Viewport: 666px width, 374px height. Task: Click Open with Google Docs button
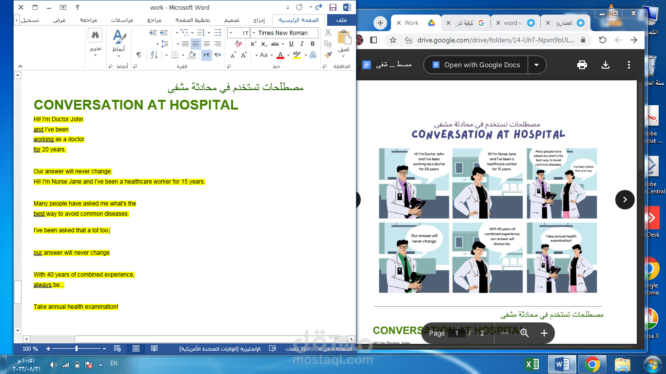477,65
